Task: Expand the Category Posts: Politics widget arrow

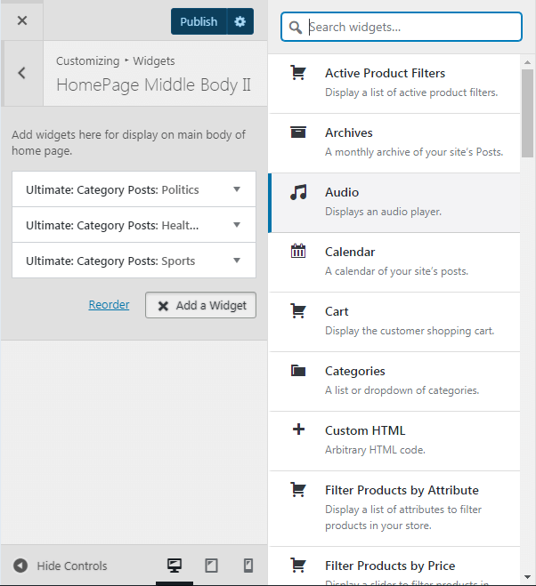Action: point(237,189)
